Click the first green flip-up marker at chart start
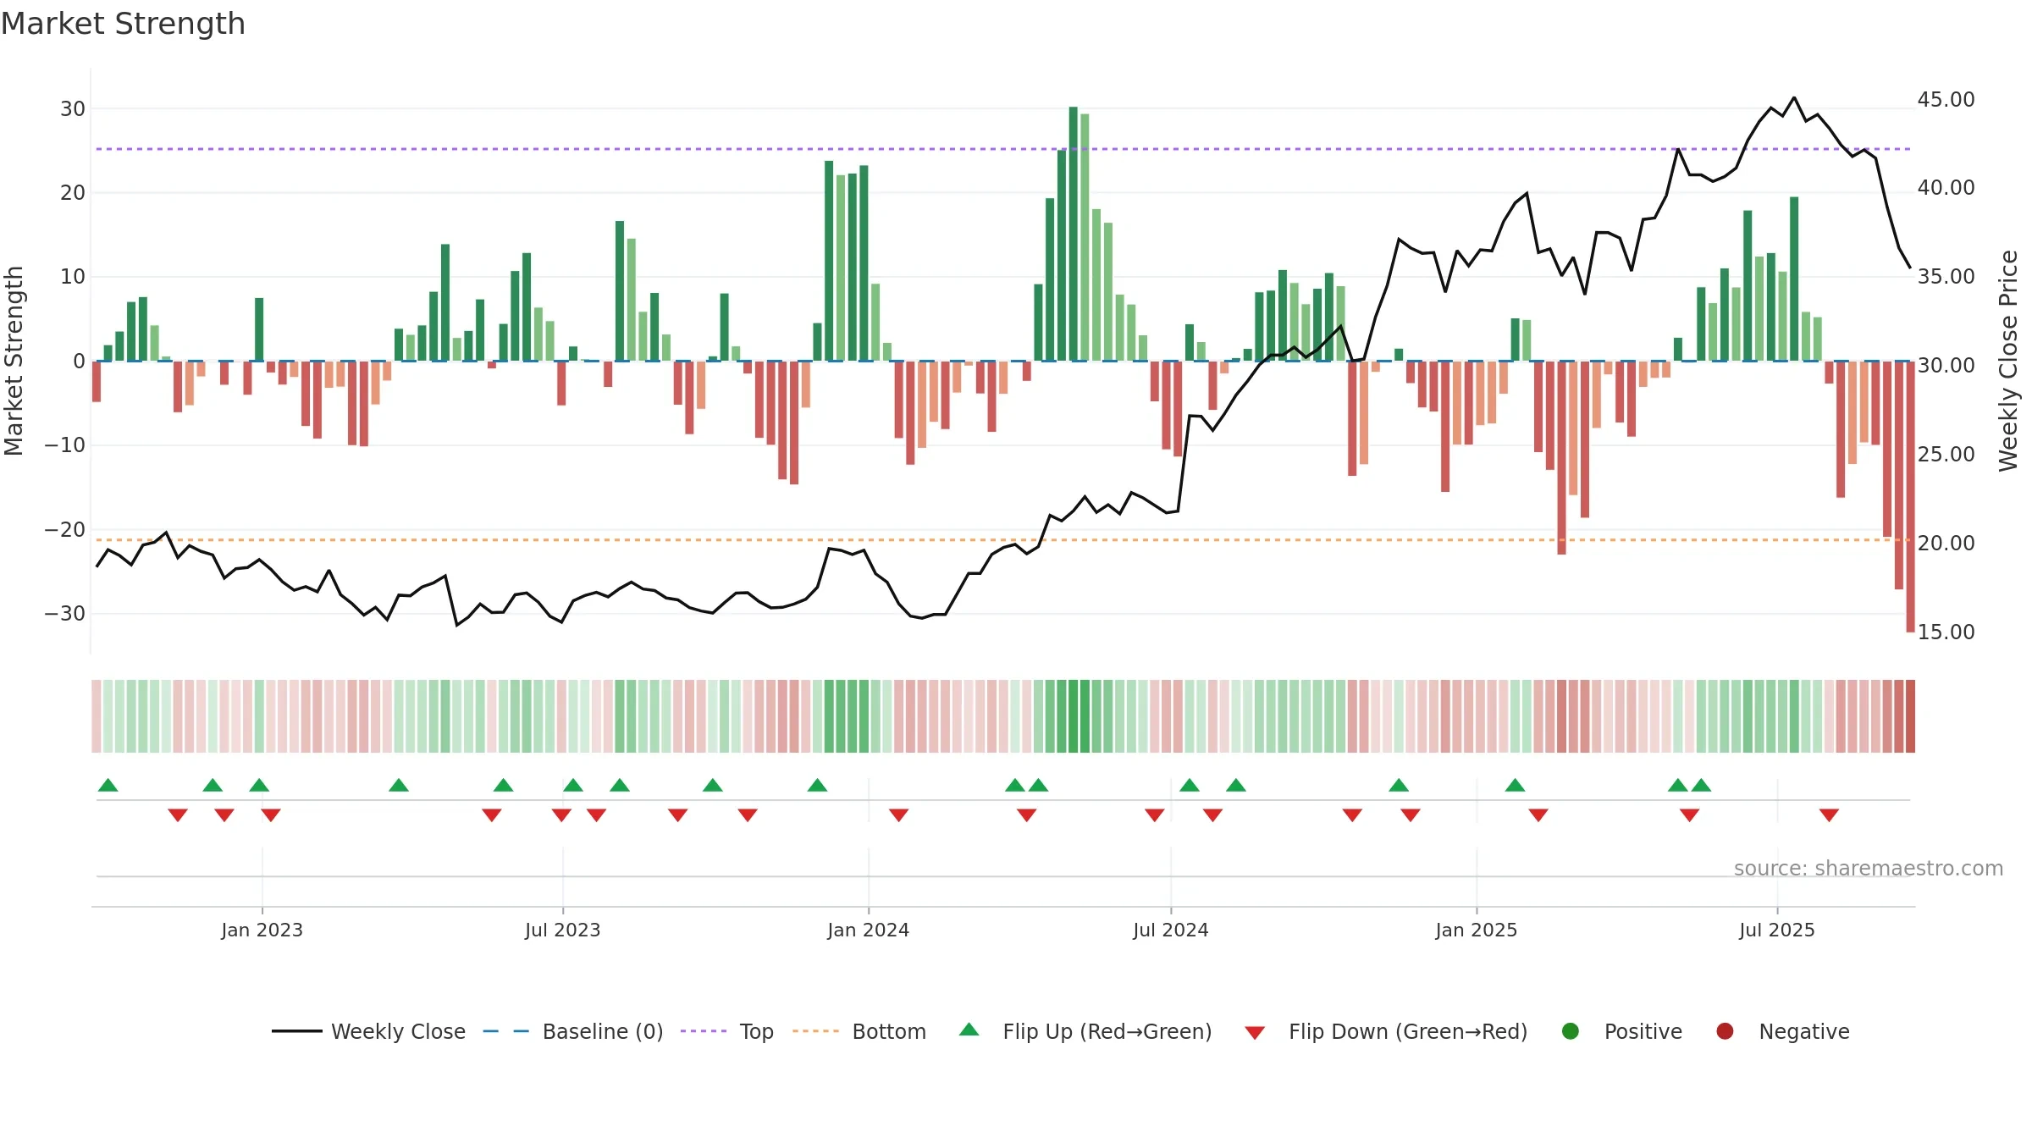The image size is (2032, 1143). (x=108, y=785)
